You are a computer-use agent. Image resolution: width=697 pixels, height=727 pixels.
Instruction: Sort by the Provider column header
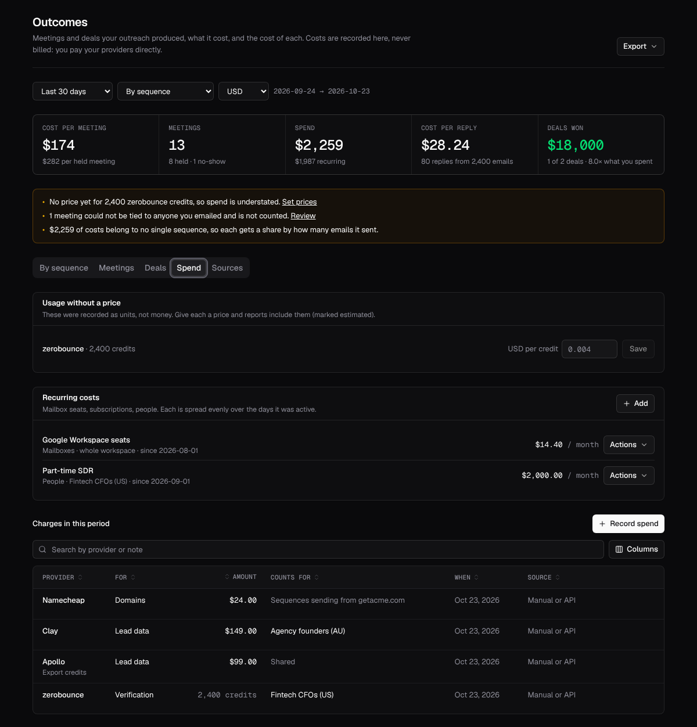point(62,577)
